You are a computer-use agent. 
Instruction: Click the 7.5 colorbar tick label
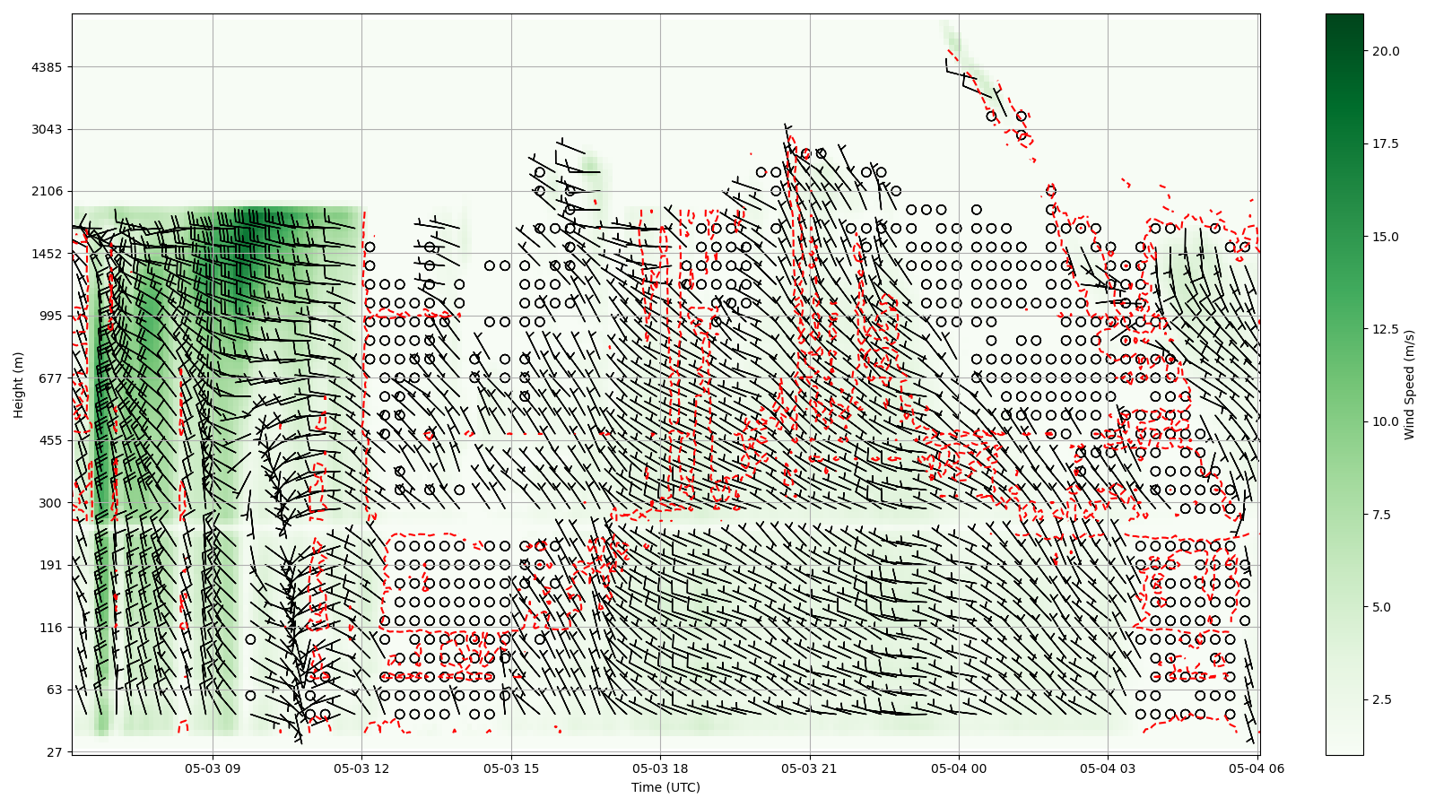1381,515
